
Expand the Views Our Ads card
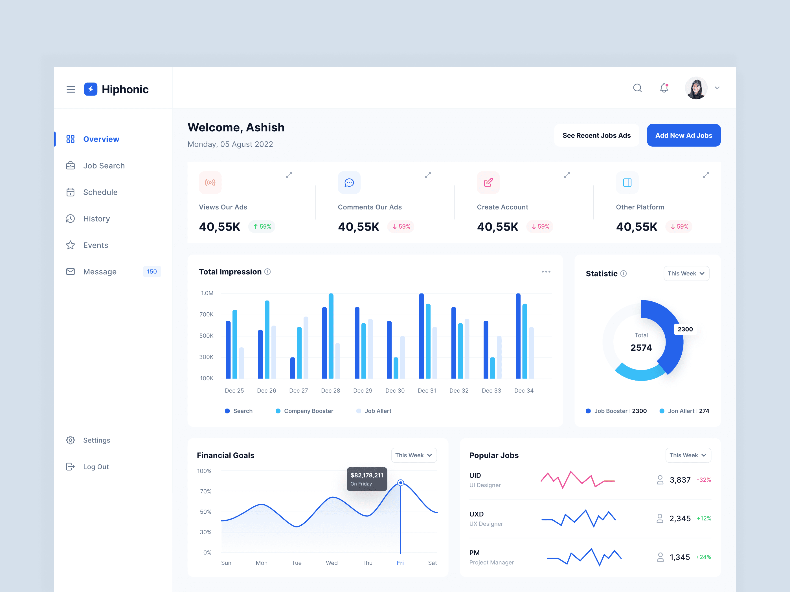pyautogui.click(x=289, y=175)
